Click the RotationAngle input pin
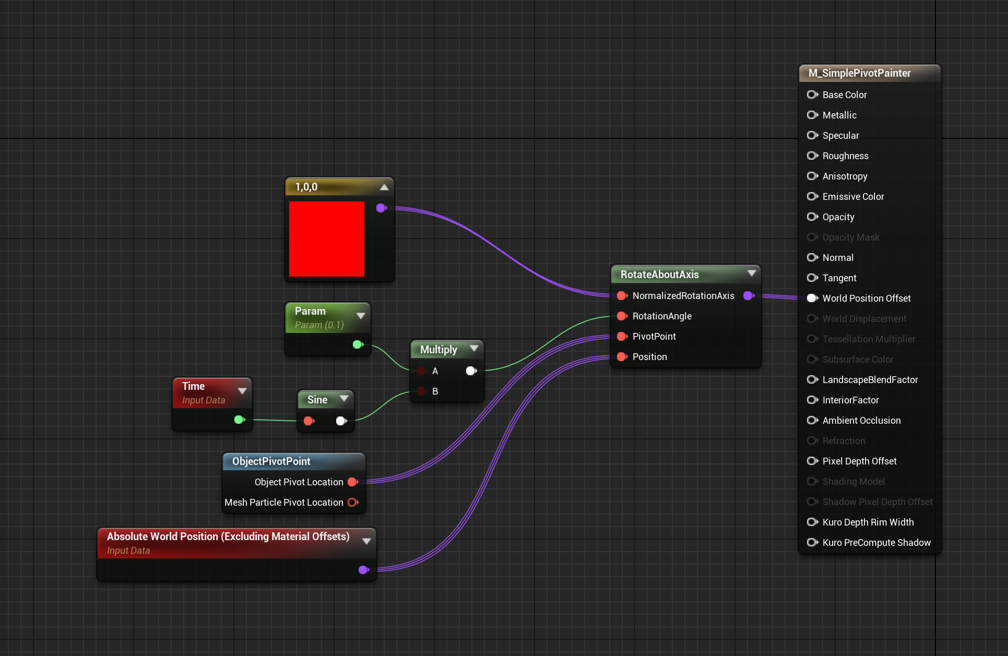 pyautogui.click(x=622, y=316)
